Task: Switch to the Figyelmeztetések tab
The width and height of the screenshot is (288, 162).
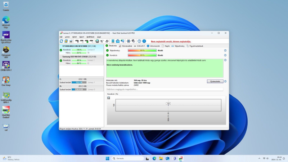Action: coord(195,46)
